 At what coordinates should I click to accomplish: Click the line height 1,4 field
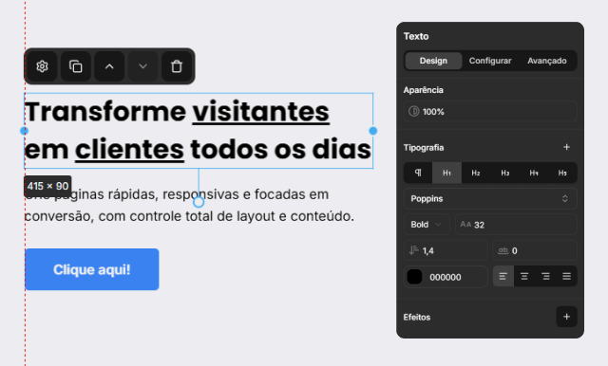point(446,250)
